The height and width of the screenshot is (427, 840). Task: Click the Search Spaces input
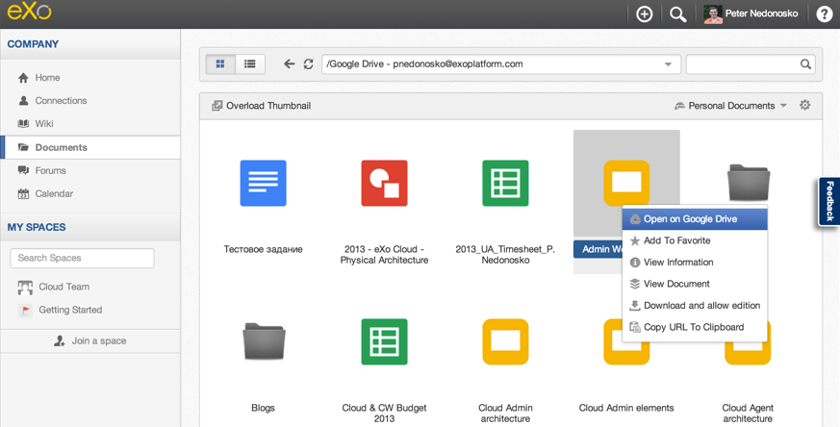coord(82,258)
